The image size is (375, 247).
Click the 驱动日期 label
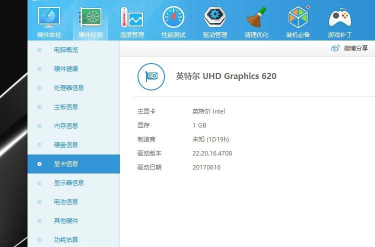click(149, 167)
